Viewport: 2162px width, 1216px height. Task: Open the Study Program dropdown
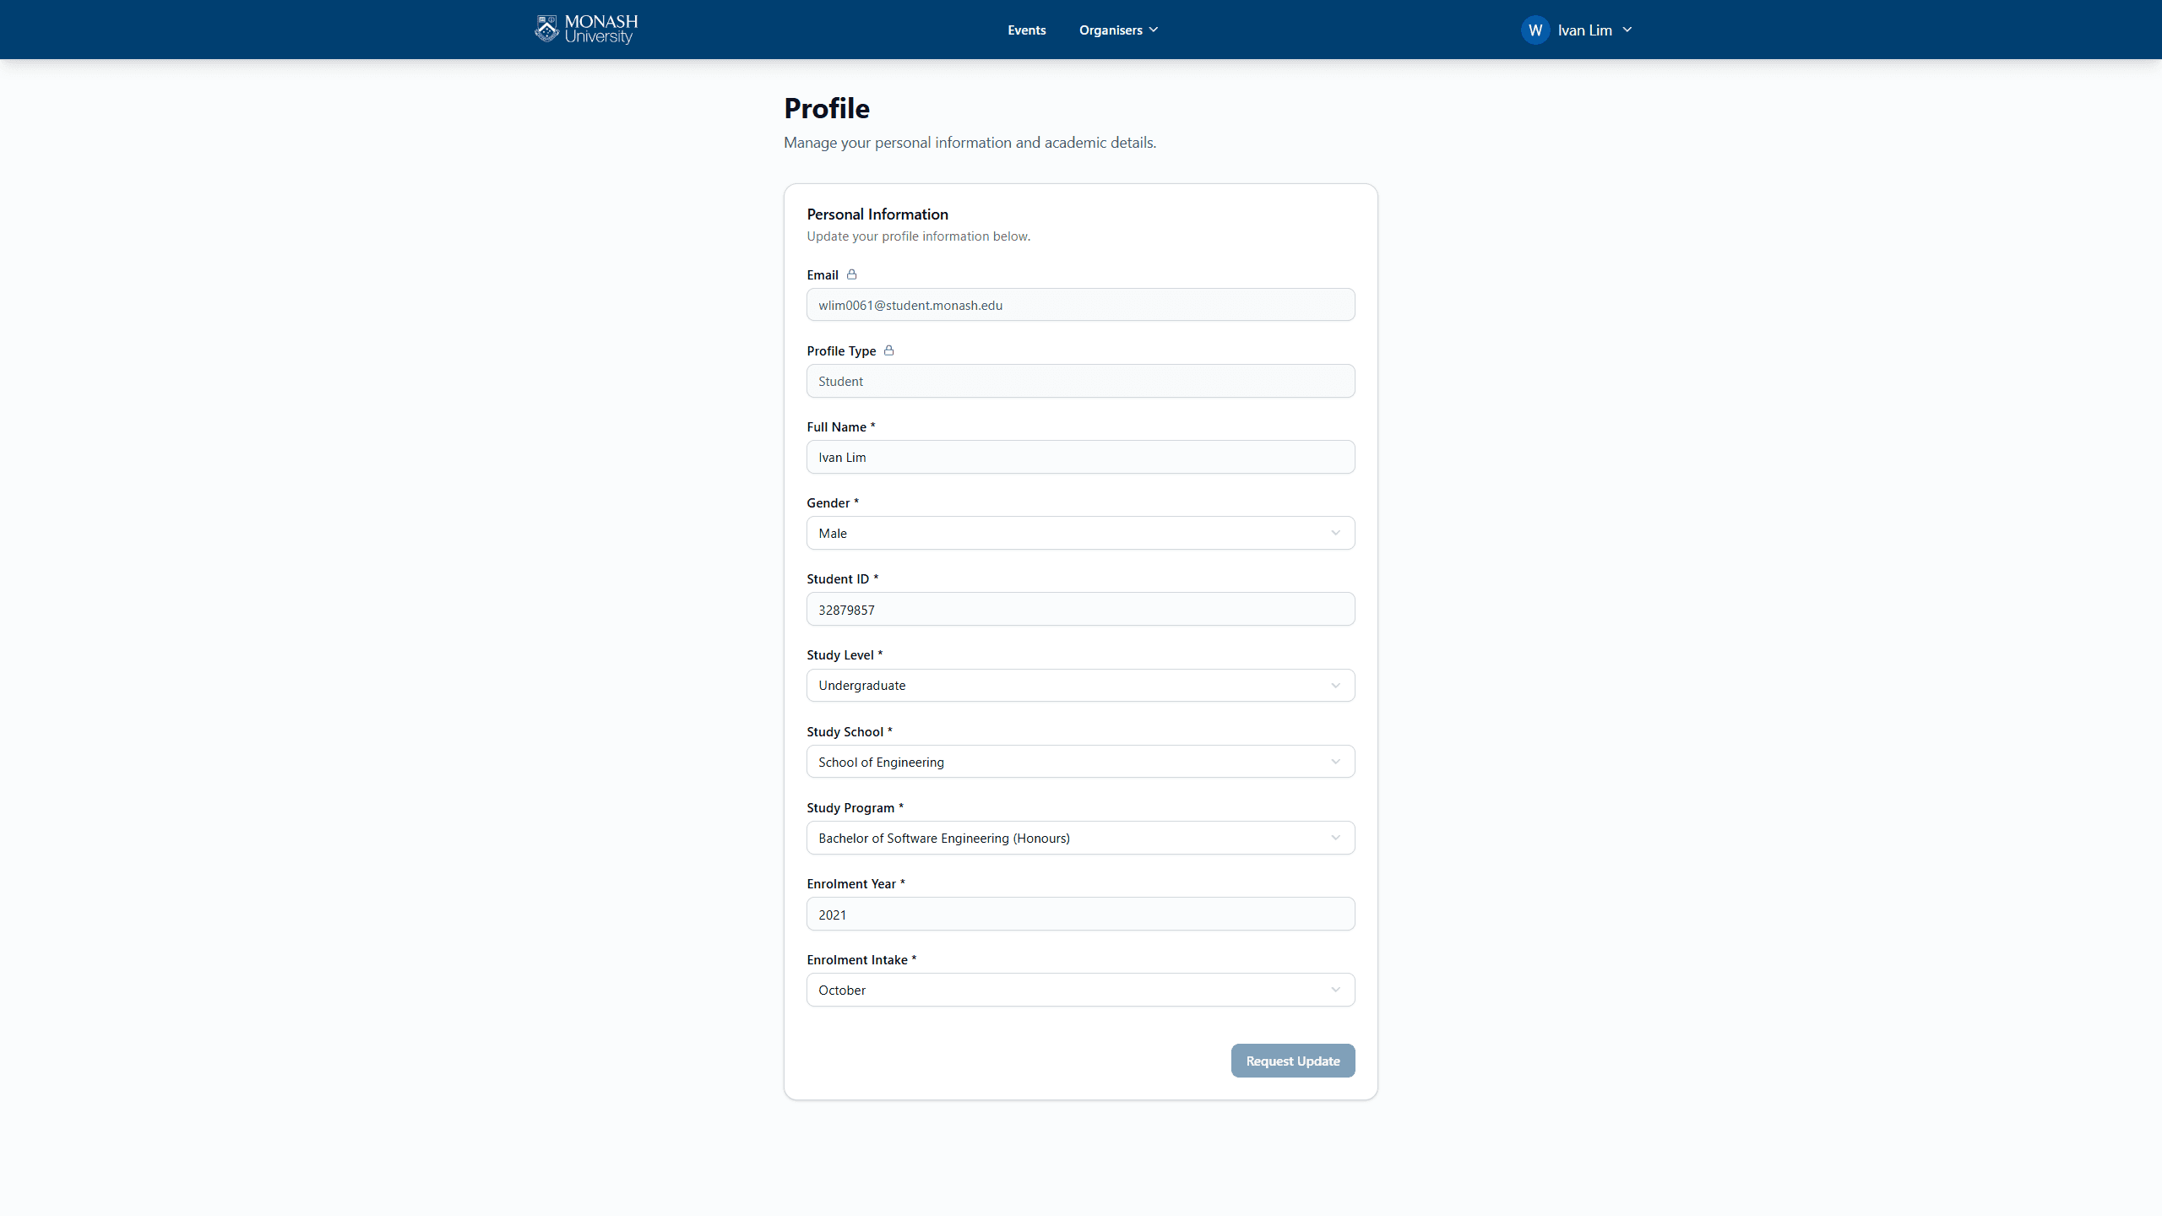click(1335, 838)
